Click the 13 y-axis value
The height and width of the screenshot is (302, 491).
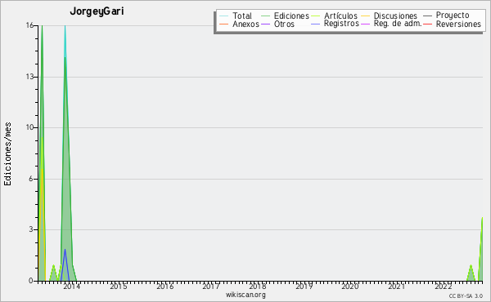29,77
